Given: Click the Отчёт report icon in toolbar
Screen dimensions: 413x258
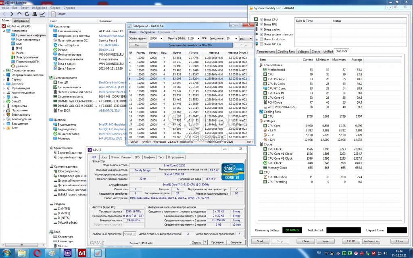Looking at the screenshot, I should point(54,14).
